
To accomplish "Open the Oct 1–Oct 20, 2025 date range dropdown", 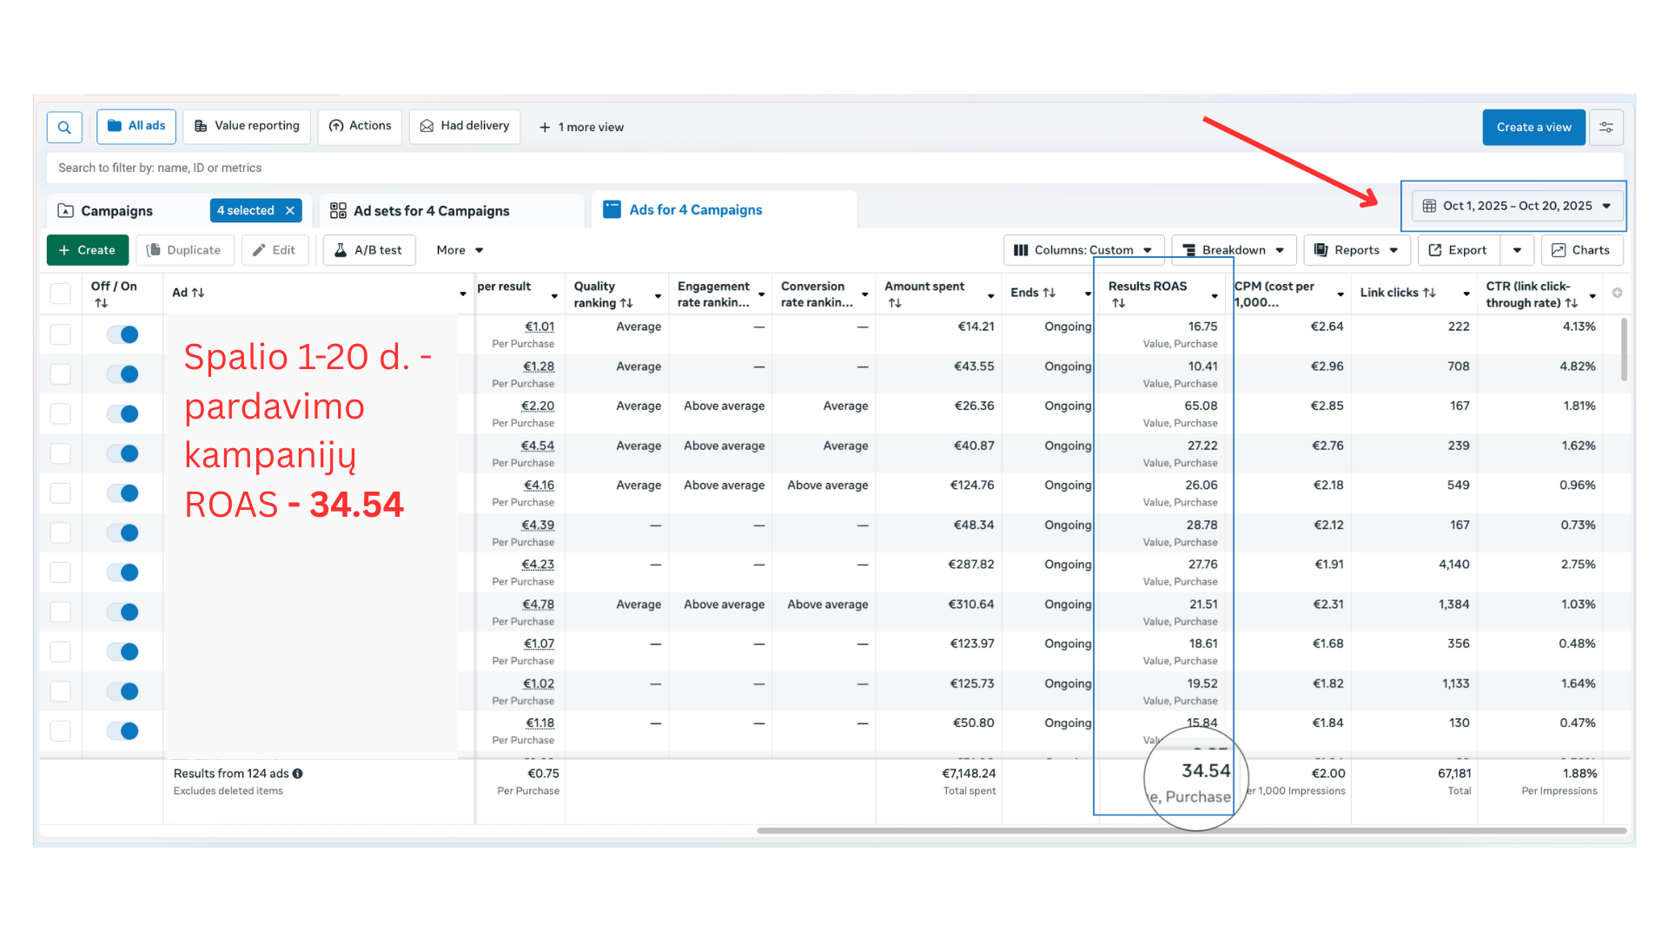I will (1516, 206).
